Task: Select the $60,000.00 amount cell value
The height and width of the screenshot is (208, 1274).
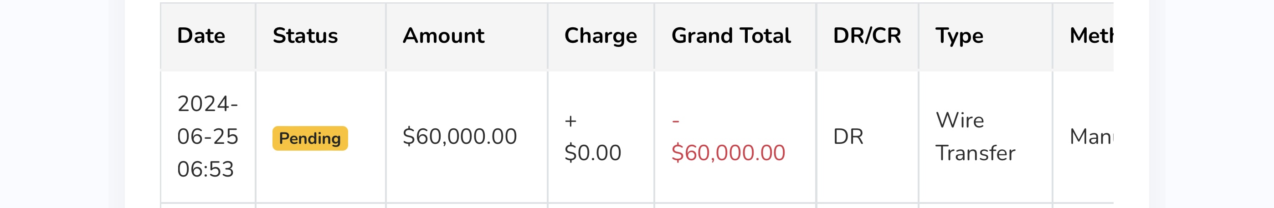Action: (x=459, y=137)
